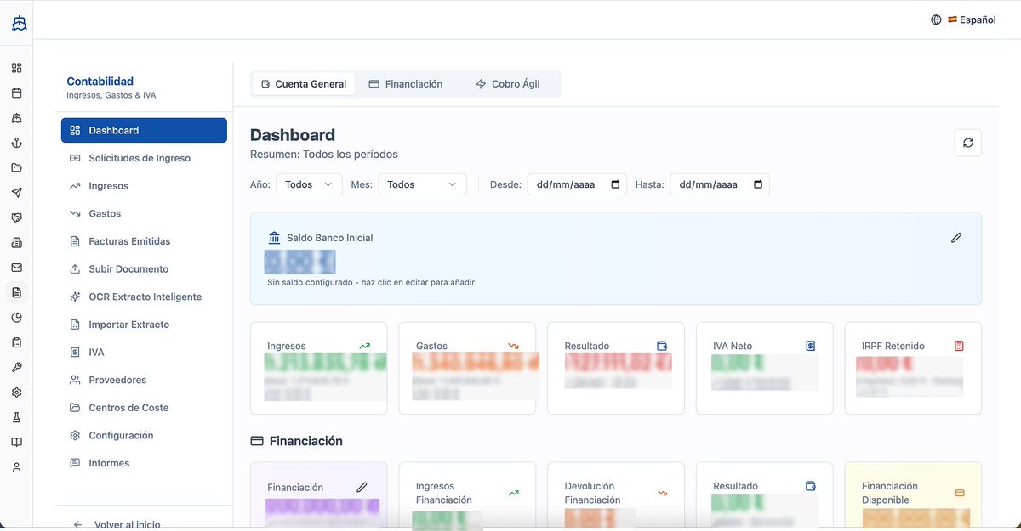The width and height of the screenshot is (1021, 531).
Task: Open the user profile icon in the narrow rail
Action: tap(17, 467)
